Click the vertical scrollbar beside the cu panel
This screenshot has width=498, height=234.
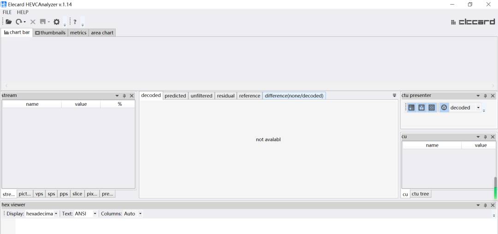496,184
